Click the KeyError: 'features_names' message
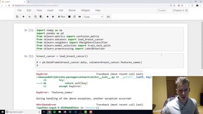The height and width of the screenshot is (114, 203). pos(55,92)
